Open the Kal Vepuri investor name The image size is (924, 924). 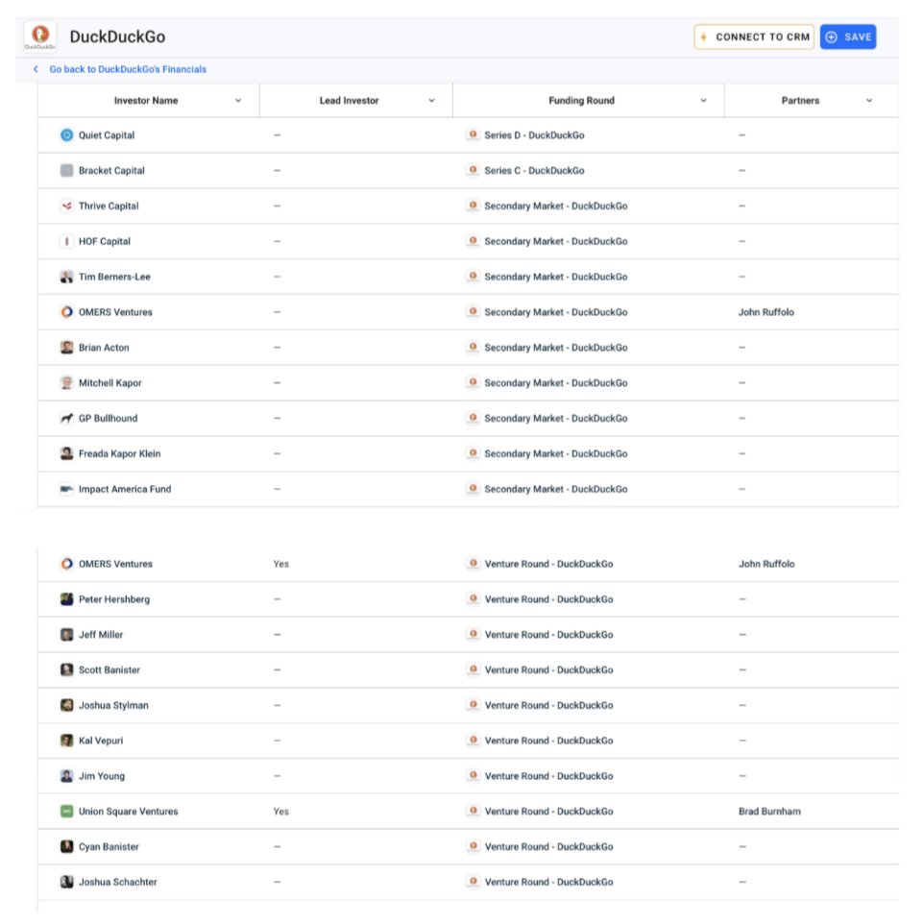(101, 741)
